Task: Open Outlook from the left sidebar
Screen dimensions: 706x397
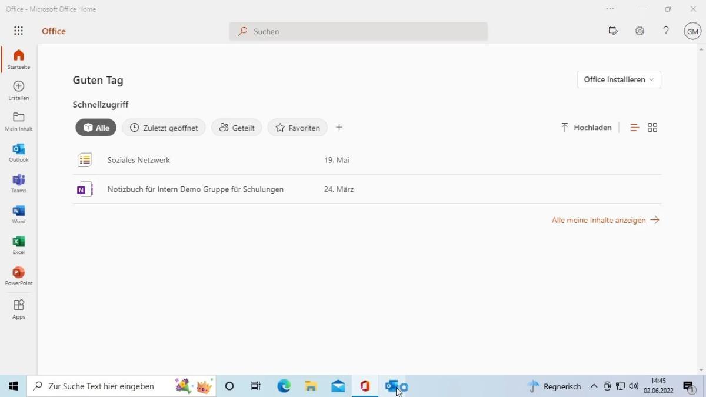Action: 19,152
